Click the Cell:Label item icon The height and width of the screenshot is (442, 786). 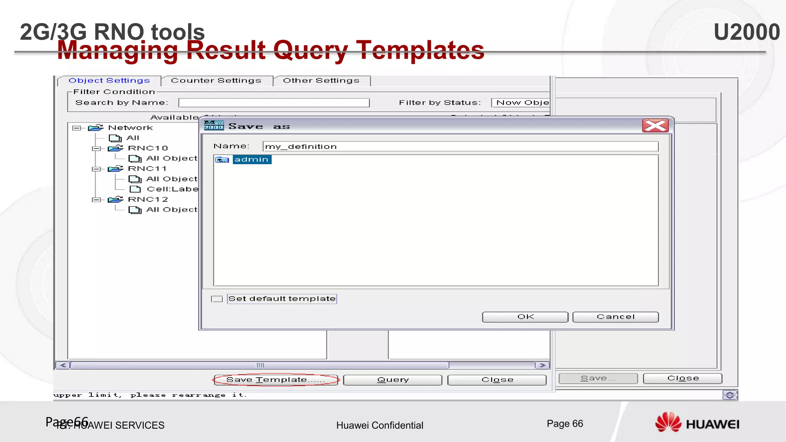pyautogui.click(x=135, y=189)
